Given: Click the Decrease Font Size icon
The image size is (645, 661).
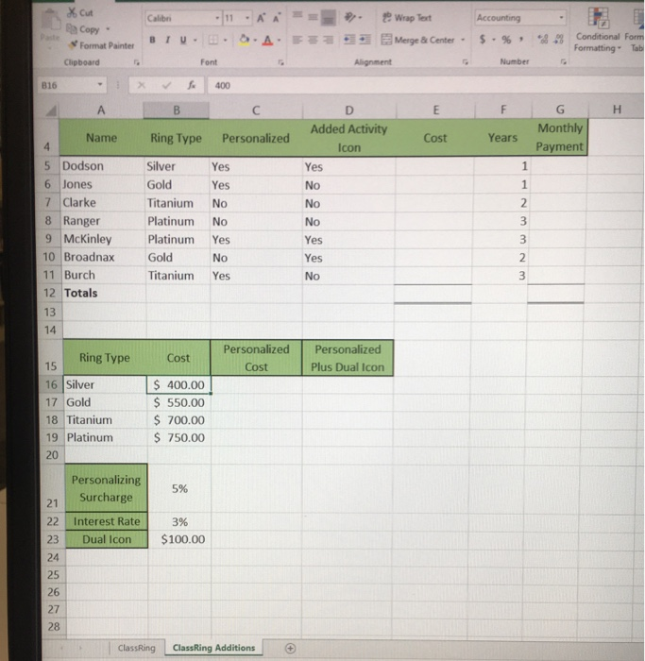Looking at the screenshot, I should 277,18.
